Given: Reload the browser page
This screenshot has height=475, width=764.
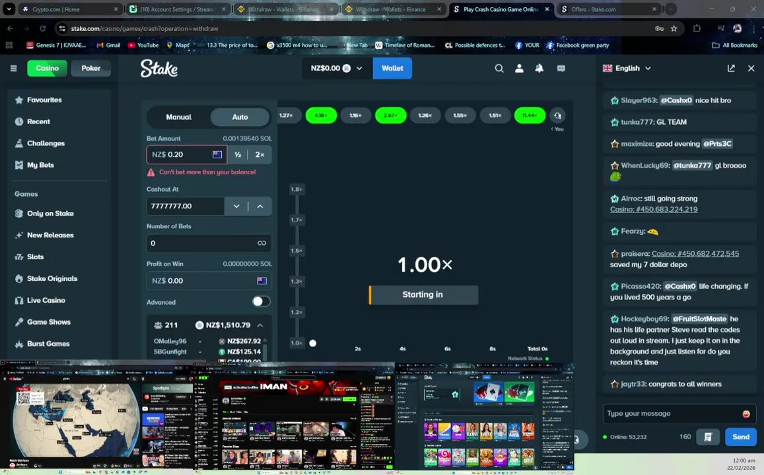Looking at the screenshot, I should click(42, 28).
